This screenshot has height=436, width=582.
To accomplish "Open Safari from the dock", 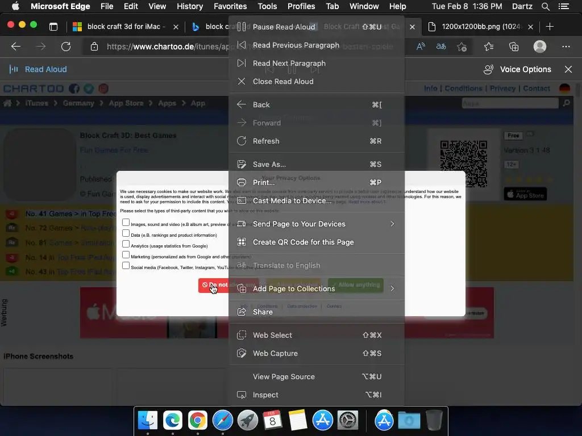I will 223,421.
